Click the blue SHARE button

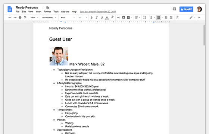point(186,9)
